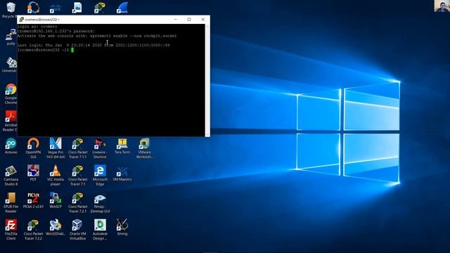This screenshot has width=450, height=253.
Task: Select Cisco Packet Tracer 7.1 icon
Action: [78, 175]
